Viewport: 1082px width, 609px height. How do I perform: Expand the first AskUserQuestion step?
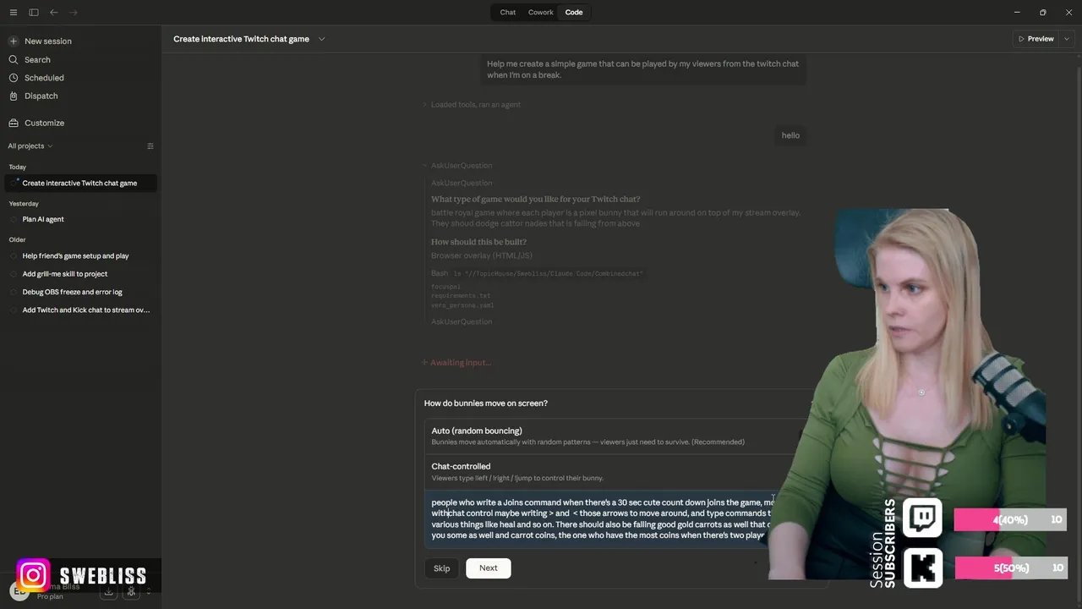coord(457,166)
